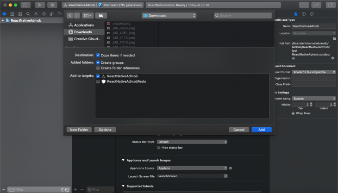Select ReactNativeAdmob scheme in toolbar
Screen dimensions: 338x193
[x=79, y=5]
